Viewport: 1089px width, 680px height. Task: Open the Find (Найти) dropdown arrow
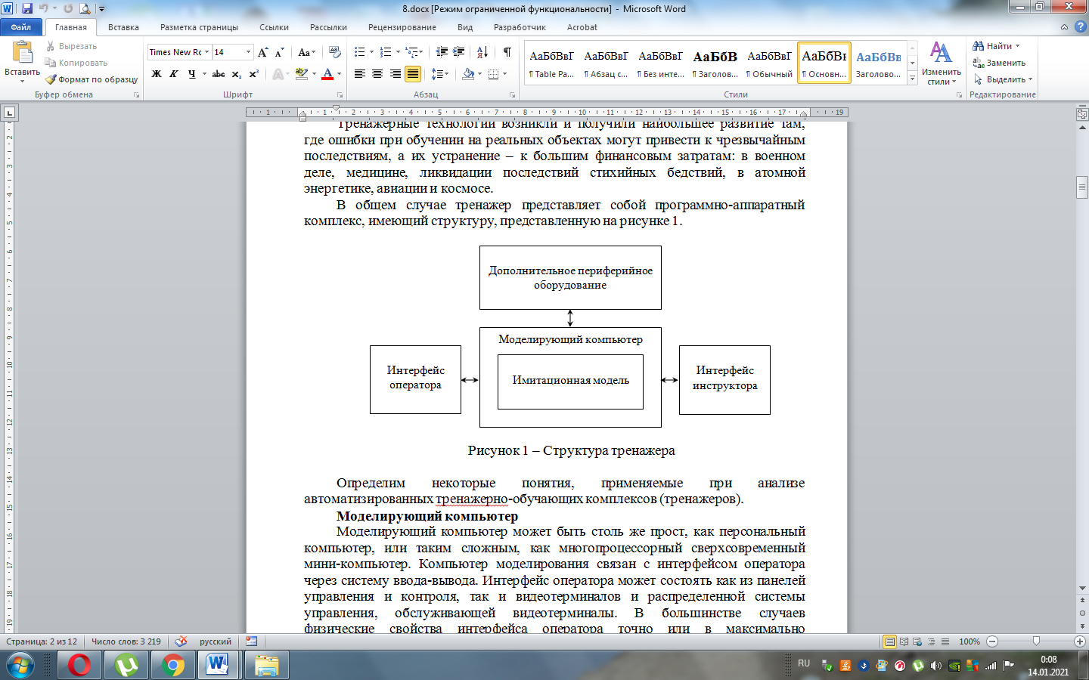pyautogui.click(x=1018, y=46)
